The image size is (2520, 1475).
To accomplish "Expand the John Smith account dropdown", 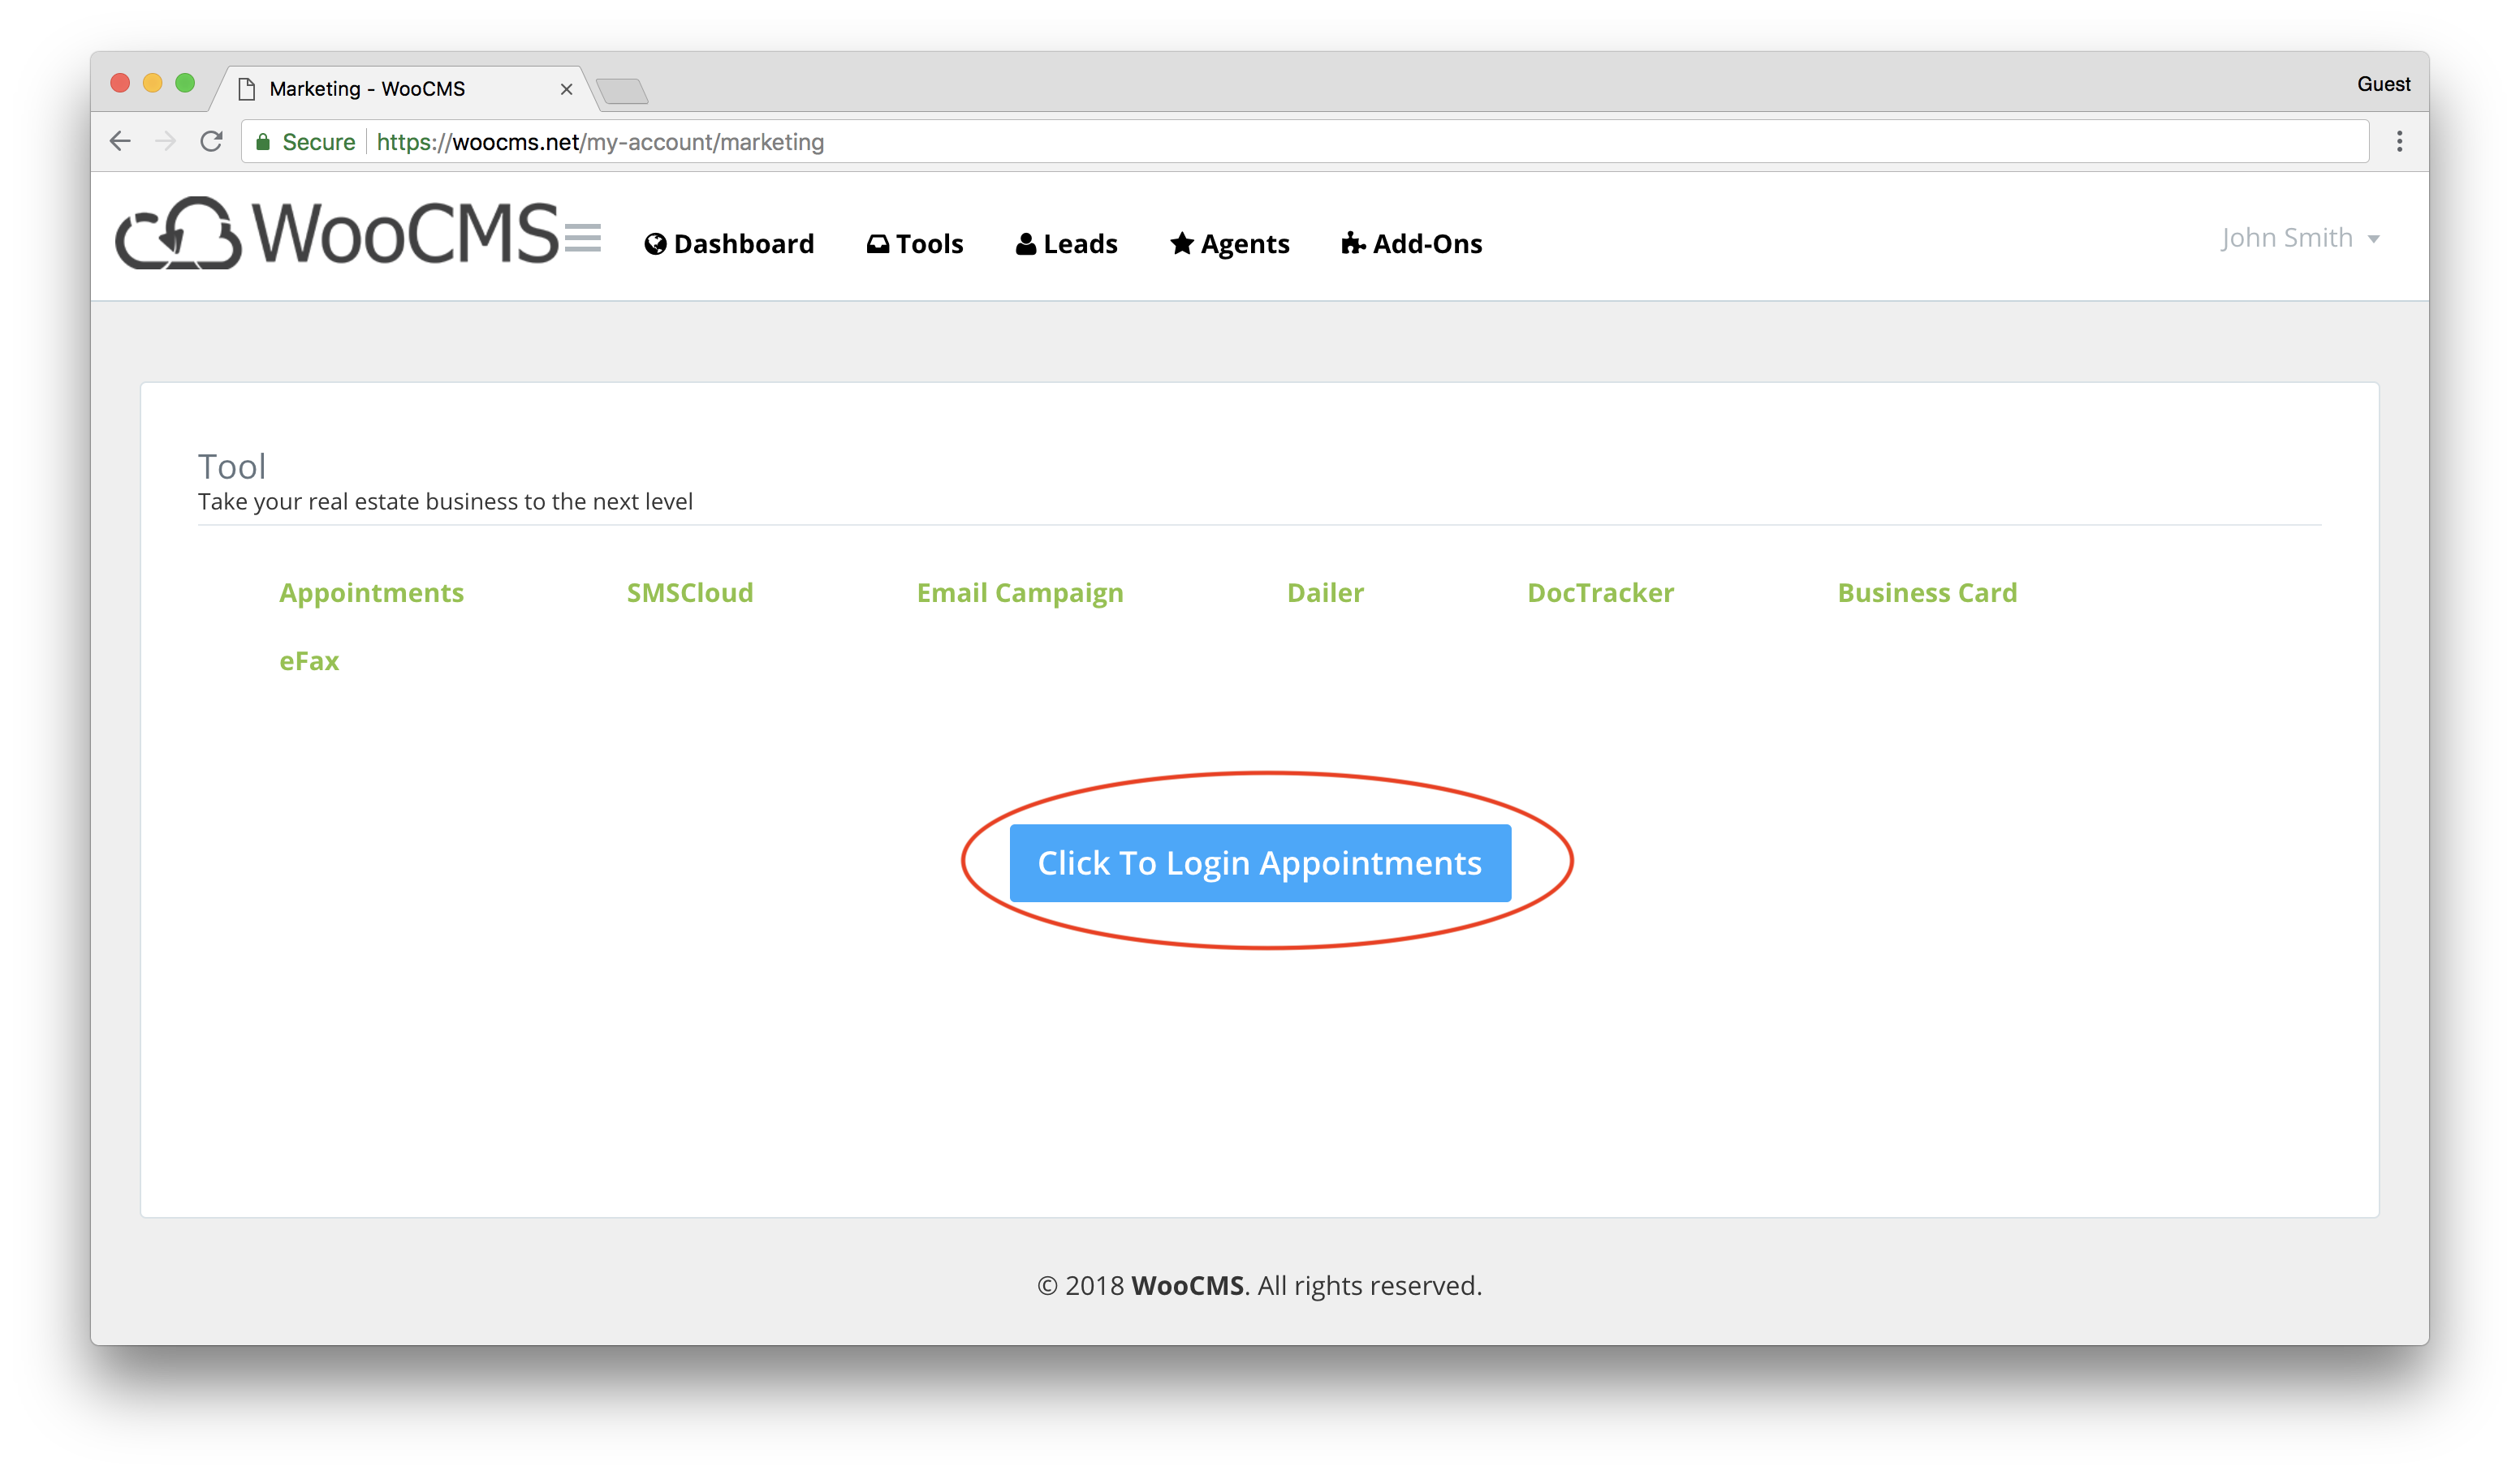I will pyautogui.click(x=2299, y=238).
